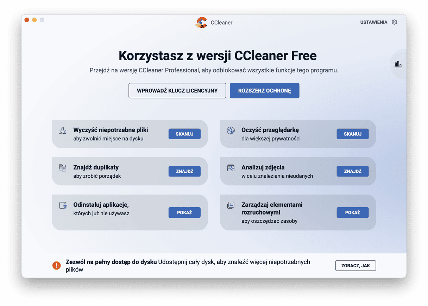Image resolution: width=428 pixels, height=306 pixels.
Task: Click the photo analysis icon
Action: pos(231,168)
